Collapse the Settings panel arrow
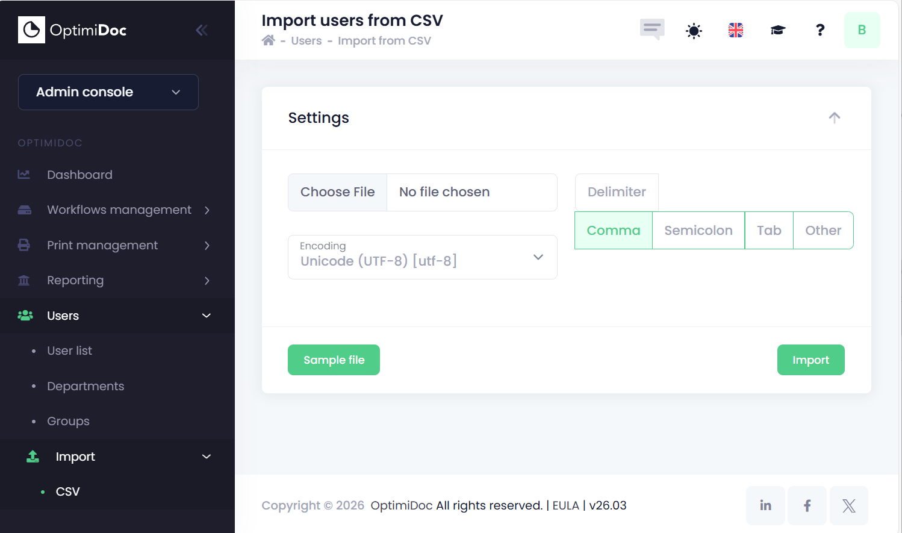The width and height of the screenshot is (902, 533). click(x=835, y=117)
